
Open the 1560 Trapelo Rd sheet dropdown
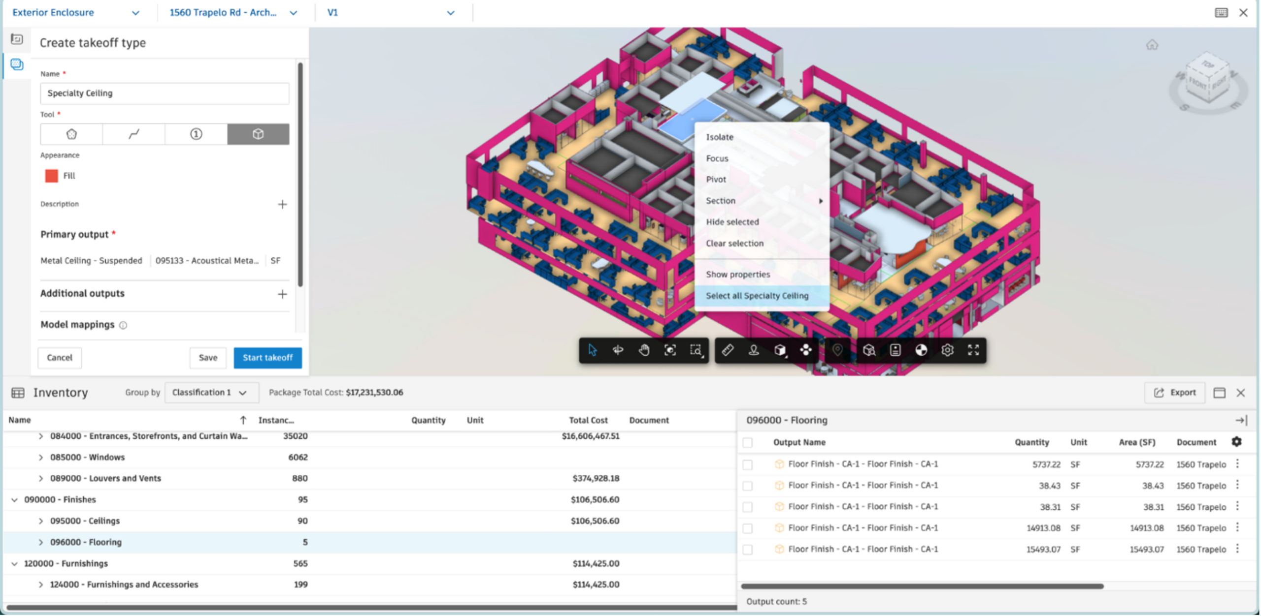pos(233,13)
